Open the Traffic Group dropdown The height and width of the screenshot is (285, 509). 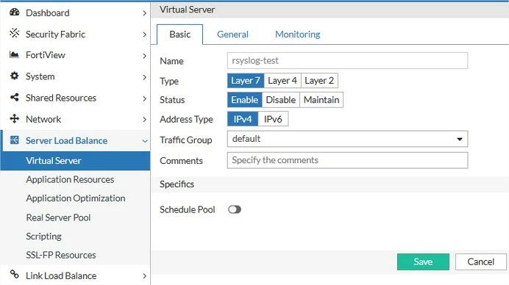pyautogui.click(x=347, y=139)
